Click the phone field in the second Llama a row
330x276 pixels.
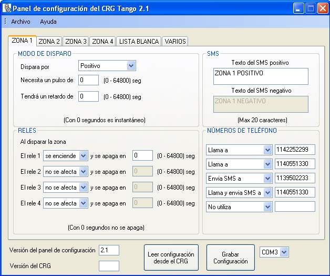(x=295, y=164)
